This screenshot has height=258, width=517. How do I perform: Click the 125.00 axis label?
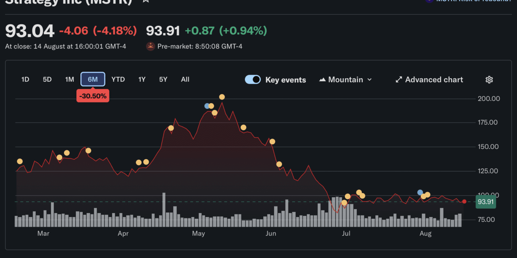tap(488, 171)
